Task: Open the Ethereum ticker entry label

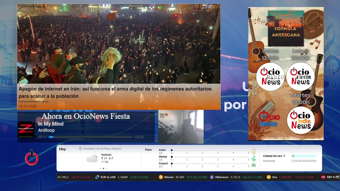Action: [222, 177]
